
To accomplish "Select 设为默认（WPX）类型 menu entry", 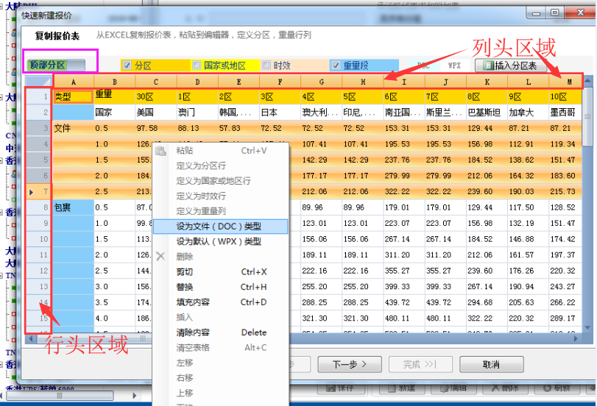I will click(218, 241).
